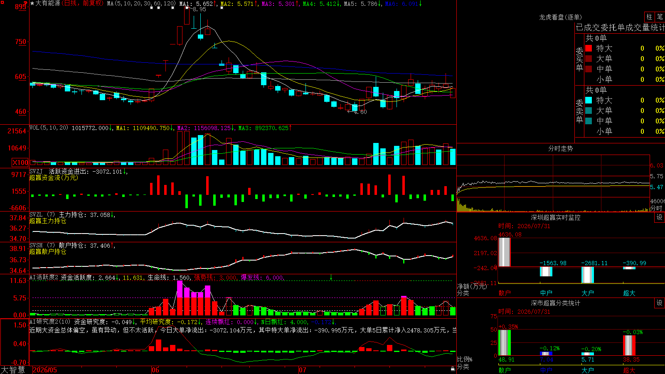Click the dark red 大单 swatch under 委买单
This screenshot has height=374, width=665.
(589, 59)
